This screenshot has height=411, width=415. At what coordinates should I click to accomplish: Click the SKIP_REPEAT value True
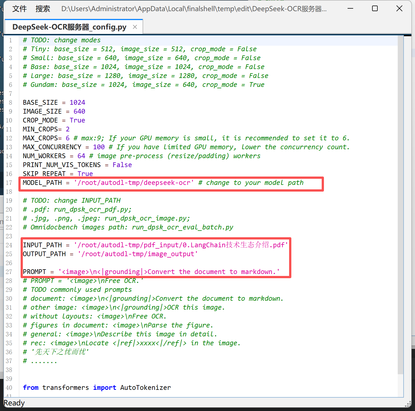coord(85,174)
